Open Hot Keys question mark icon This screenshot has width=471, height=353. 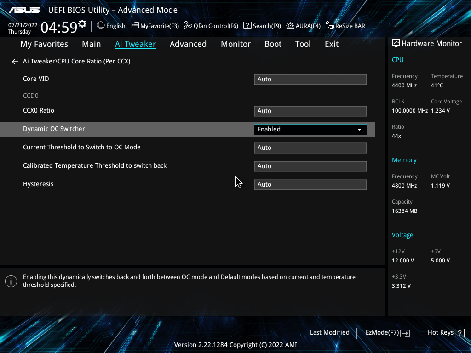[460, 333]
